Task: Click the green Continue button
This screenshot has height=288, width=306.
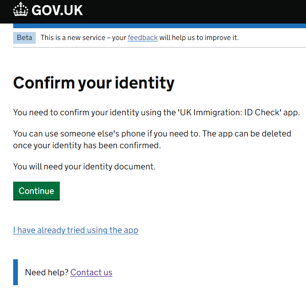Action: (x=37, y=191)
